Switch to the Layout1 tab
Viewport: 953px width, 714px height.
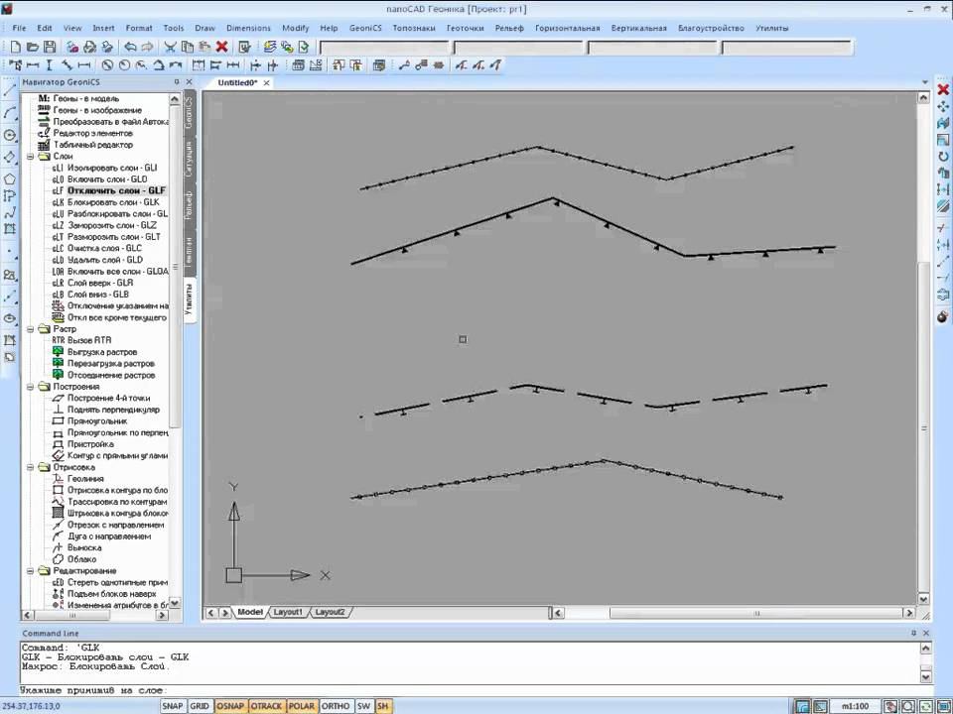288,612
